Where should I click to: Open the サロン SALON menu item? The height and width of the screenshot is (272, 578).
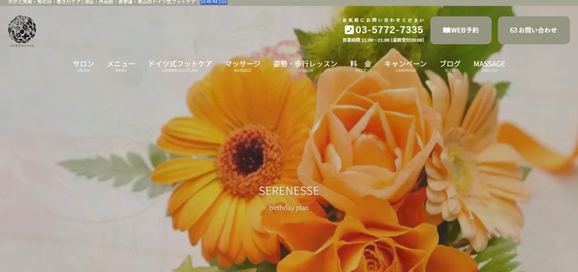click(83, 66)
